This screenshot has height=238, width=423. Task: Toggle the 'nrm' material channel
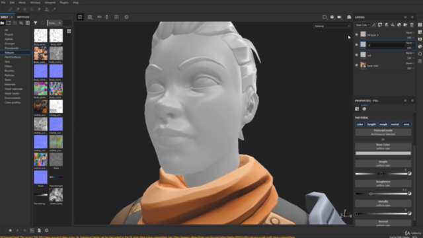(x=406, y=124)
